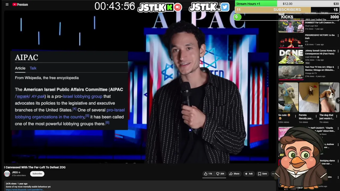Screen dimensions: 340x191
Task: Open options menu for Turn Your TV video
Action: click(x=338, y=67)
